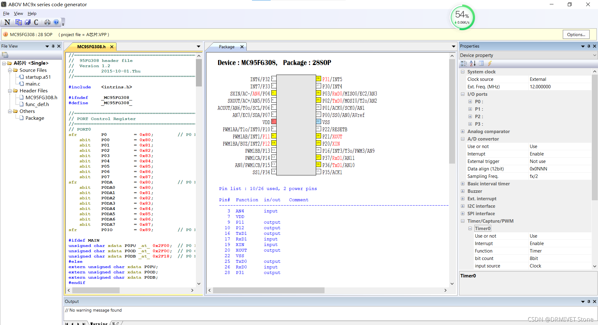Click the Print toolbar icon
The width and height of the screenshot is (598, 325).
click(x=47, y=22)
